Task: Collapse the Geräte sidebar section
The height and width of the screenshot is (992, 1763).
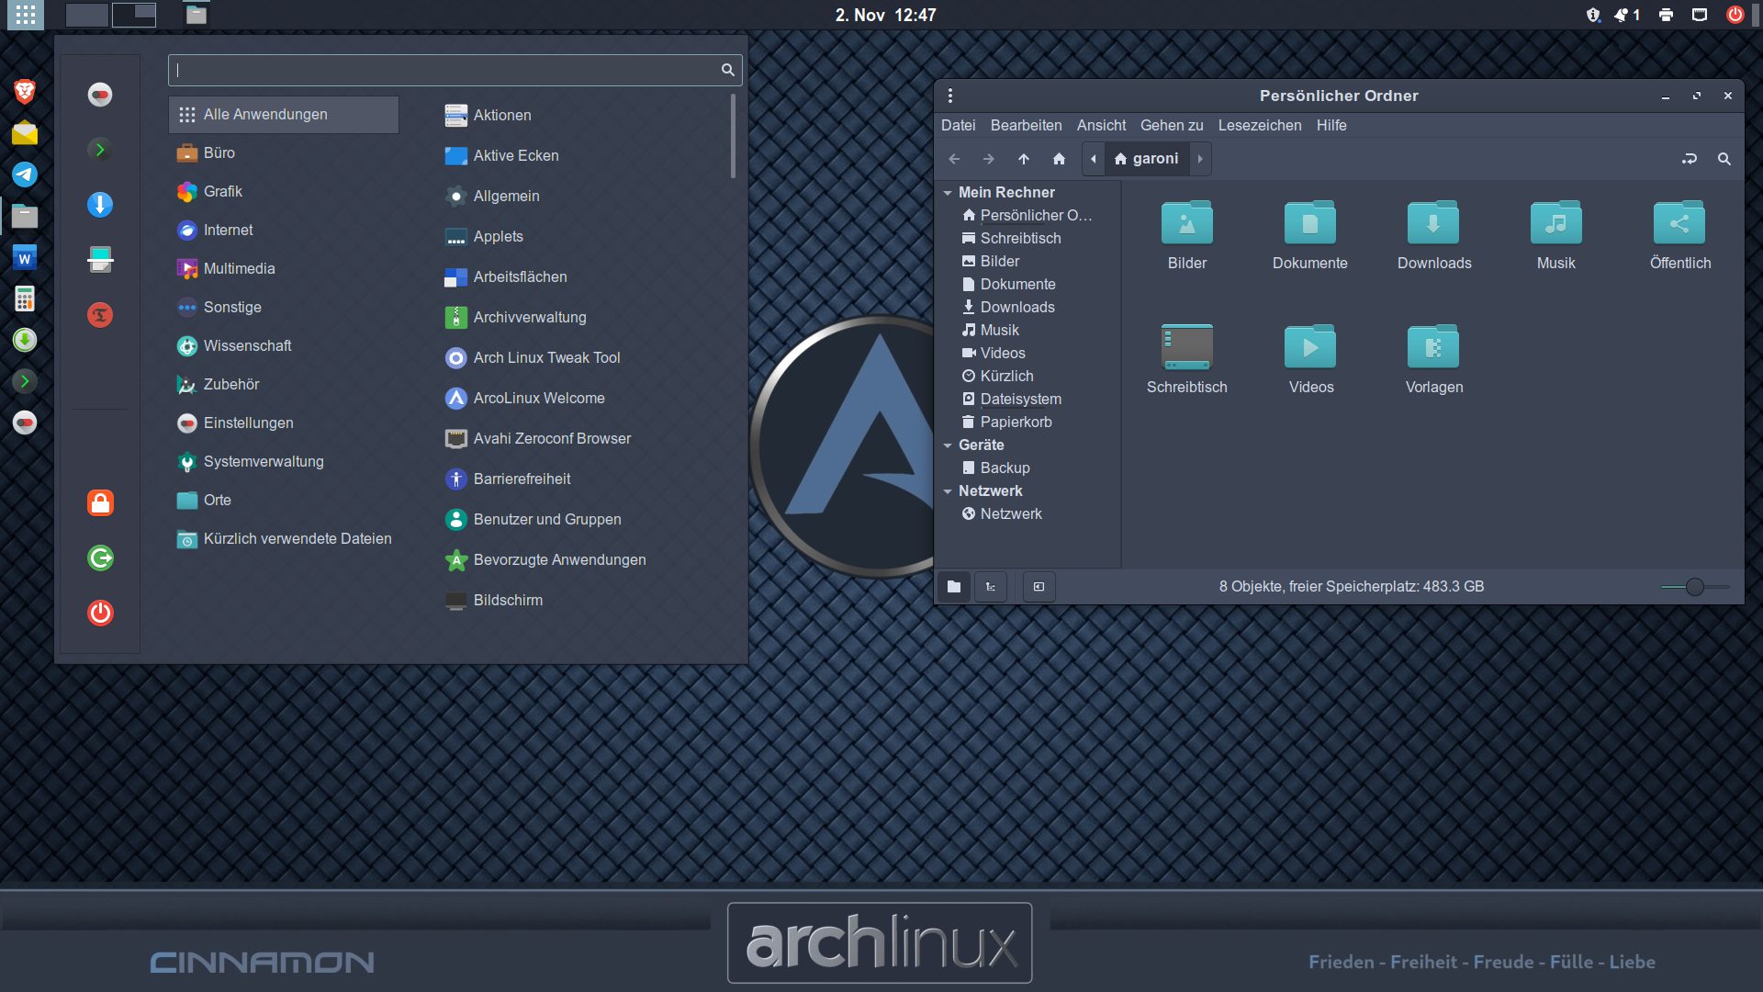Action: [x=948, y=445]
